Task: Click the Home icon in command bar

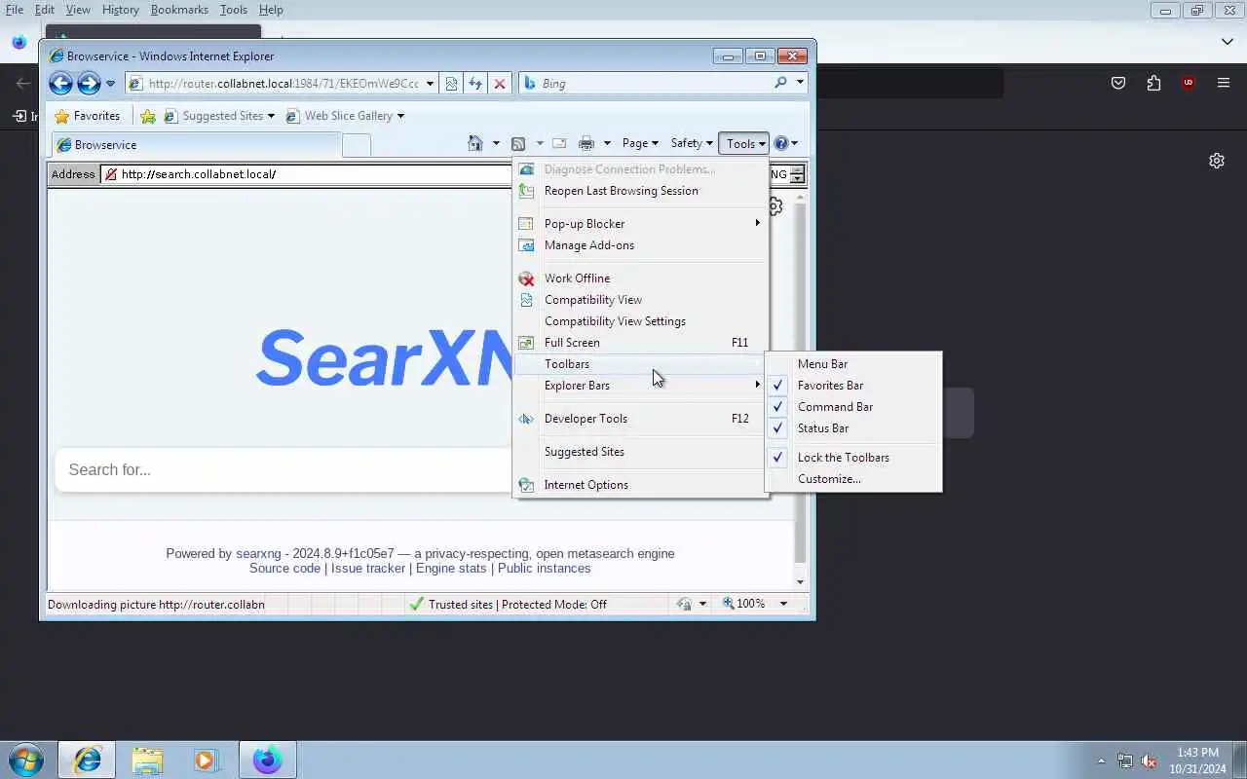Action: pos(475,143)
